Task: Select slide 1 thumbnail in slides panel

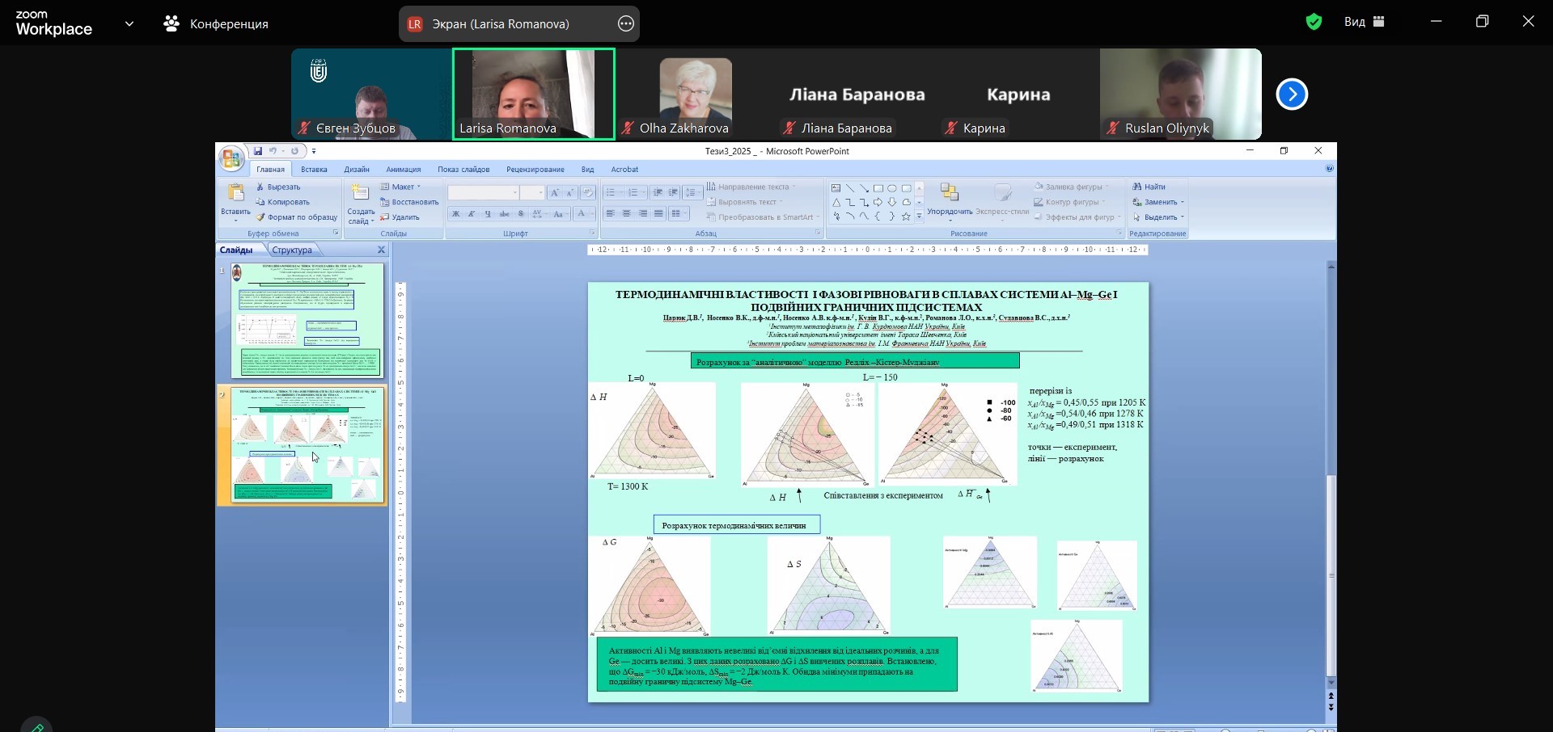Action: 307,320
